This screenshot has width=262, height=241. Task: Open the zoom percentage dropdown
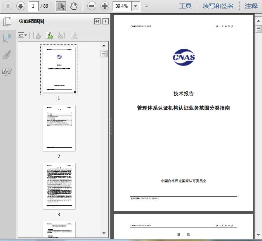tap(135, 6)
